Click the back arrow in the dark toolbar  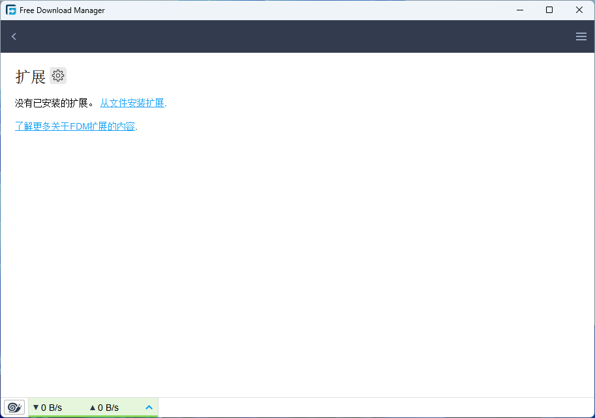pos(14,36)
